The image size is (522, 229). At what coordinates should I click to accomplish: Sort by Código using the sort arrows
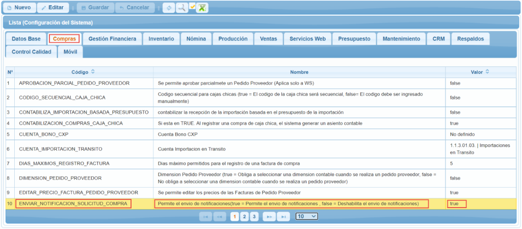(93, 72)
